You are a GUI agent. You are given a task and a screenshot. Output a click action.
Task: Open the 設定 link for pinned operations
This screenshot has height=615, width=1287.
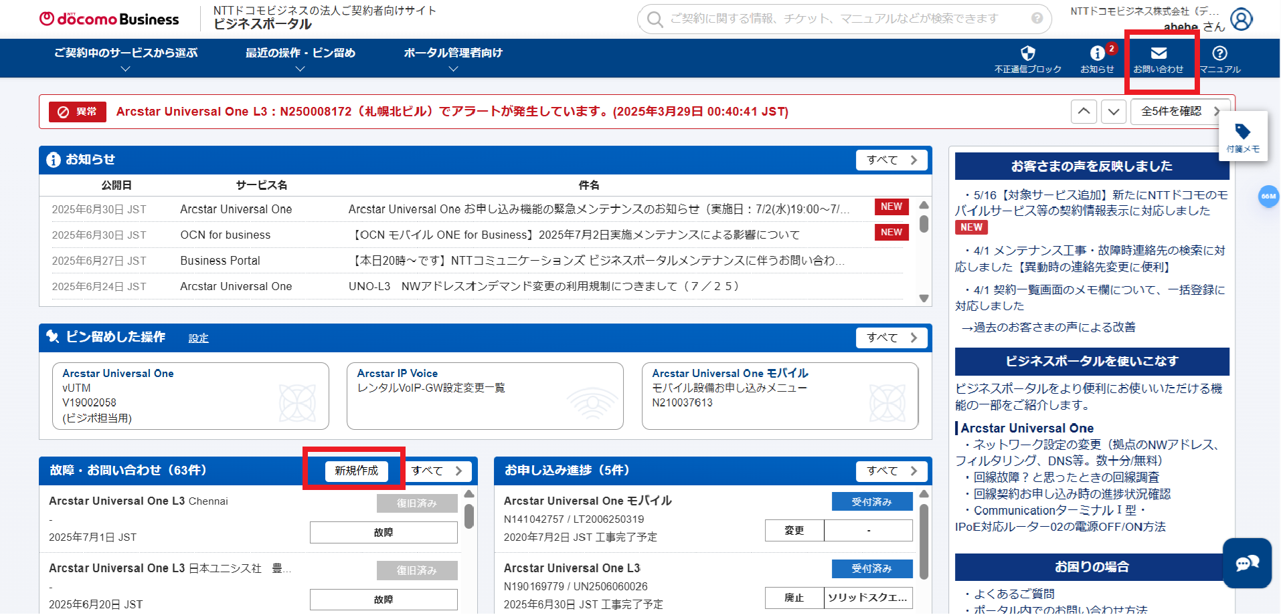click(198, 338)
